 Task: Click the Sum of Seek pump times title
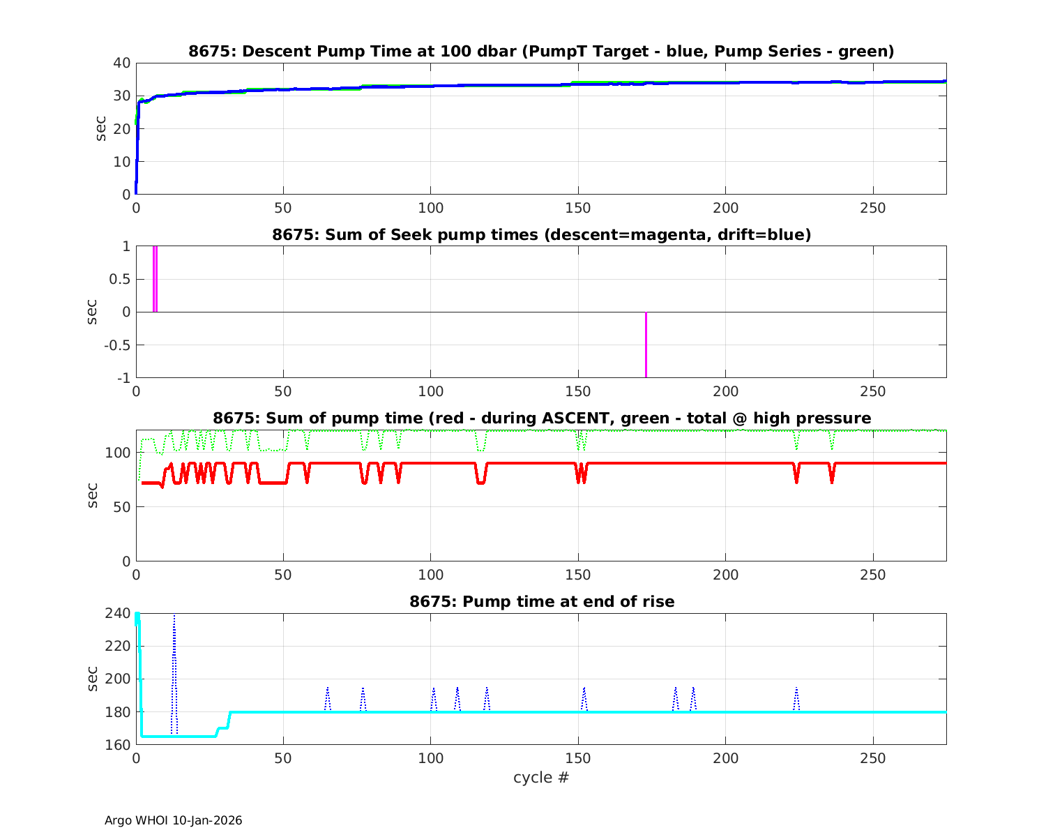(541, 235)
